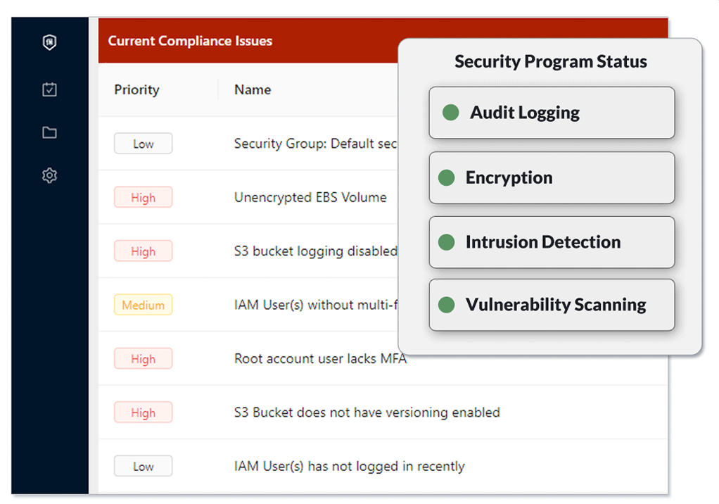Open 'S3 Bucket does not have versioning enabled' issue
This screenshot has width=719, height=504.
pos(367,412)
